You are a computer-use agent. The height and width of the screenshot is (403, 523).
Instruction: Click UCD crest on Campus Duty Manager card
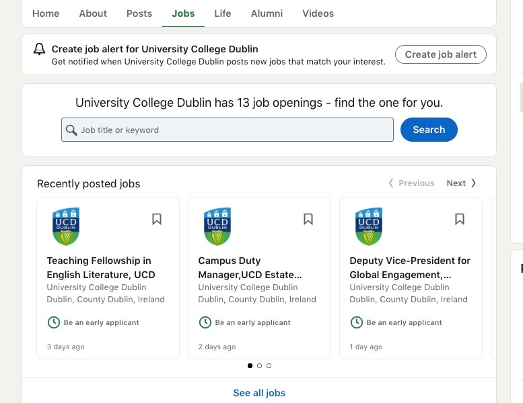coord(217,226)
